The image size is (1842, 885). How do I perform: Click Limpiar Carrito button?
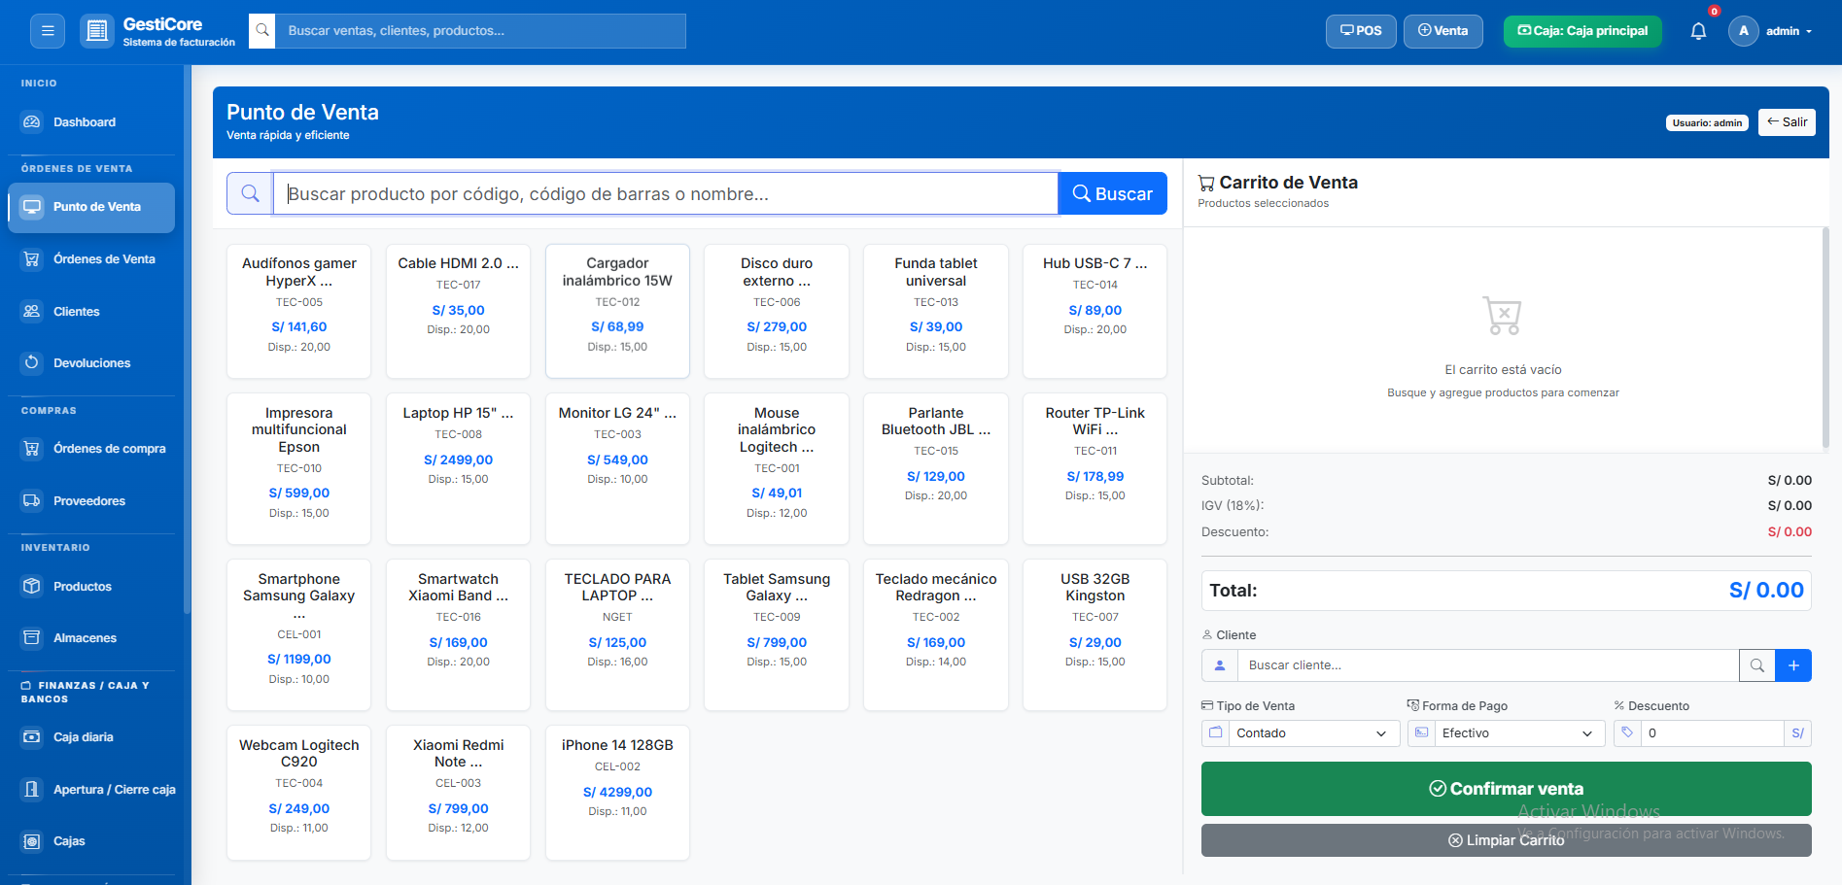click(x=1507, y=840)
